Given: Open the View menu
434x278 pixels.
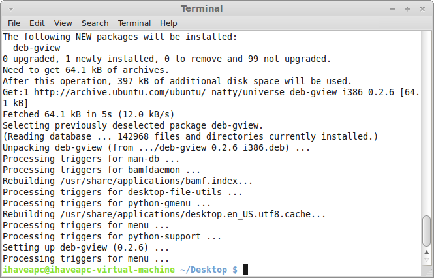Looking at the screenshot, I should [x=63, y=23].
